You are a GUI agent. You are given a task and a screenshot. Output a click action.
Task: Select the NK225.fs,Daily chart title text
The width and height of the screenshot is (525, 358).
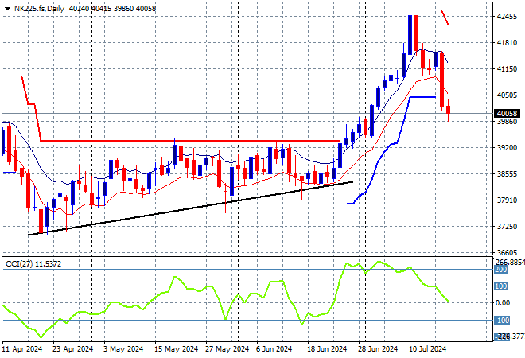pyautogui.click(x=39, y=9)
